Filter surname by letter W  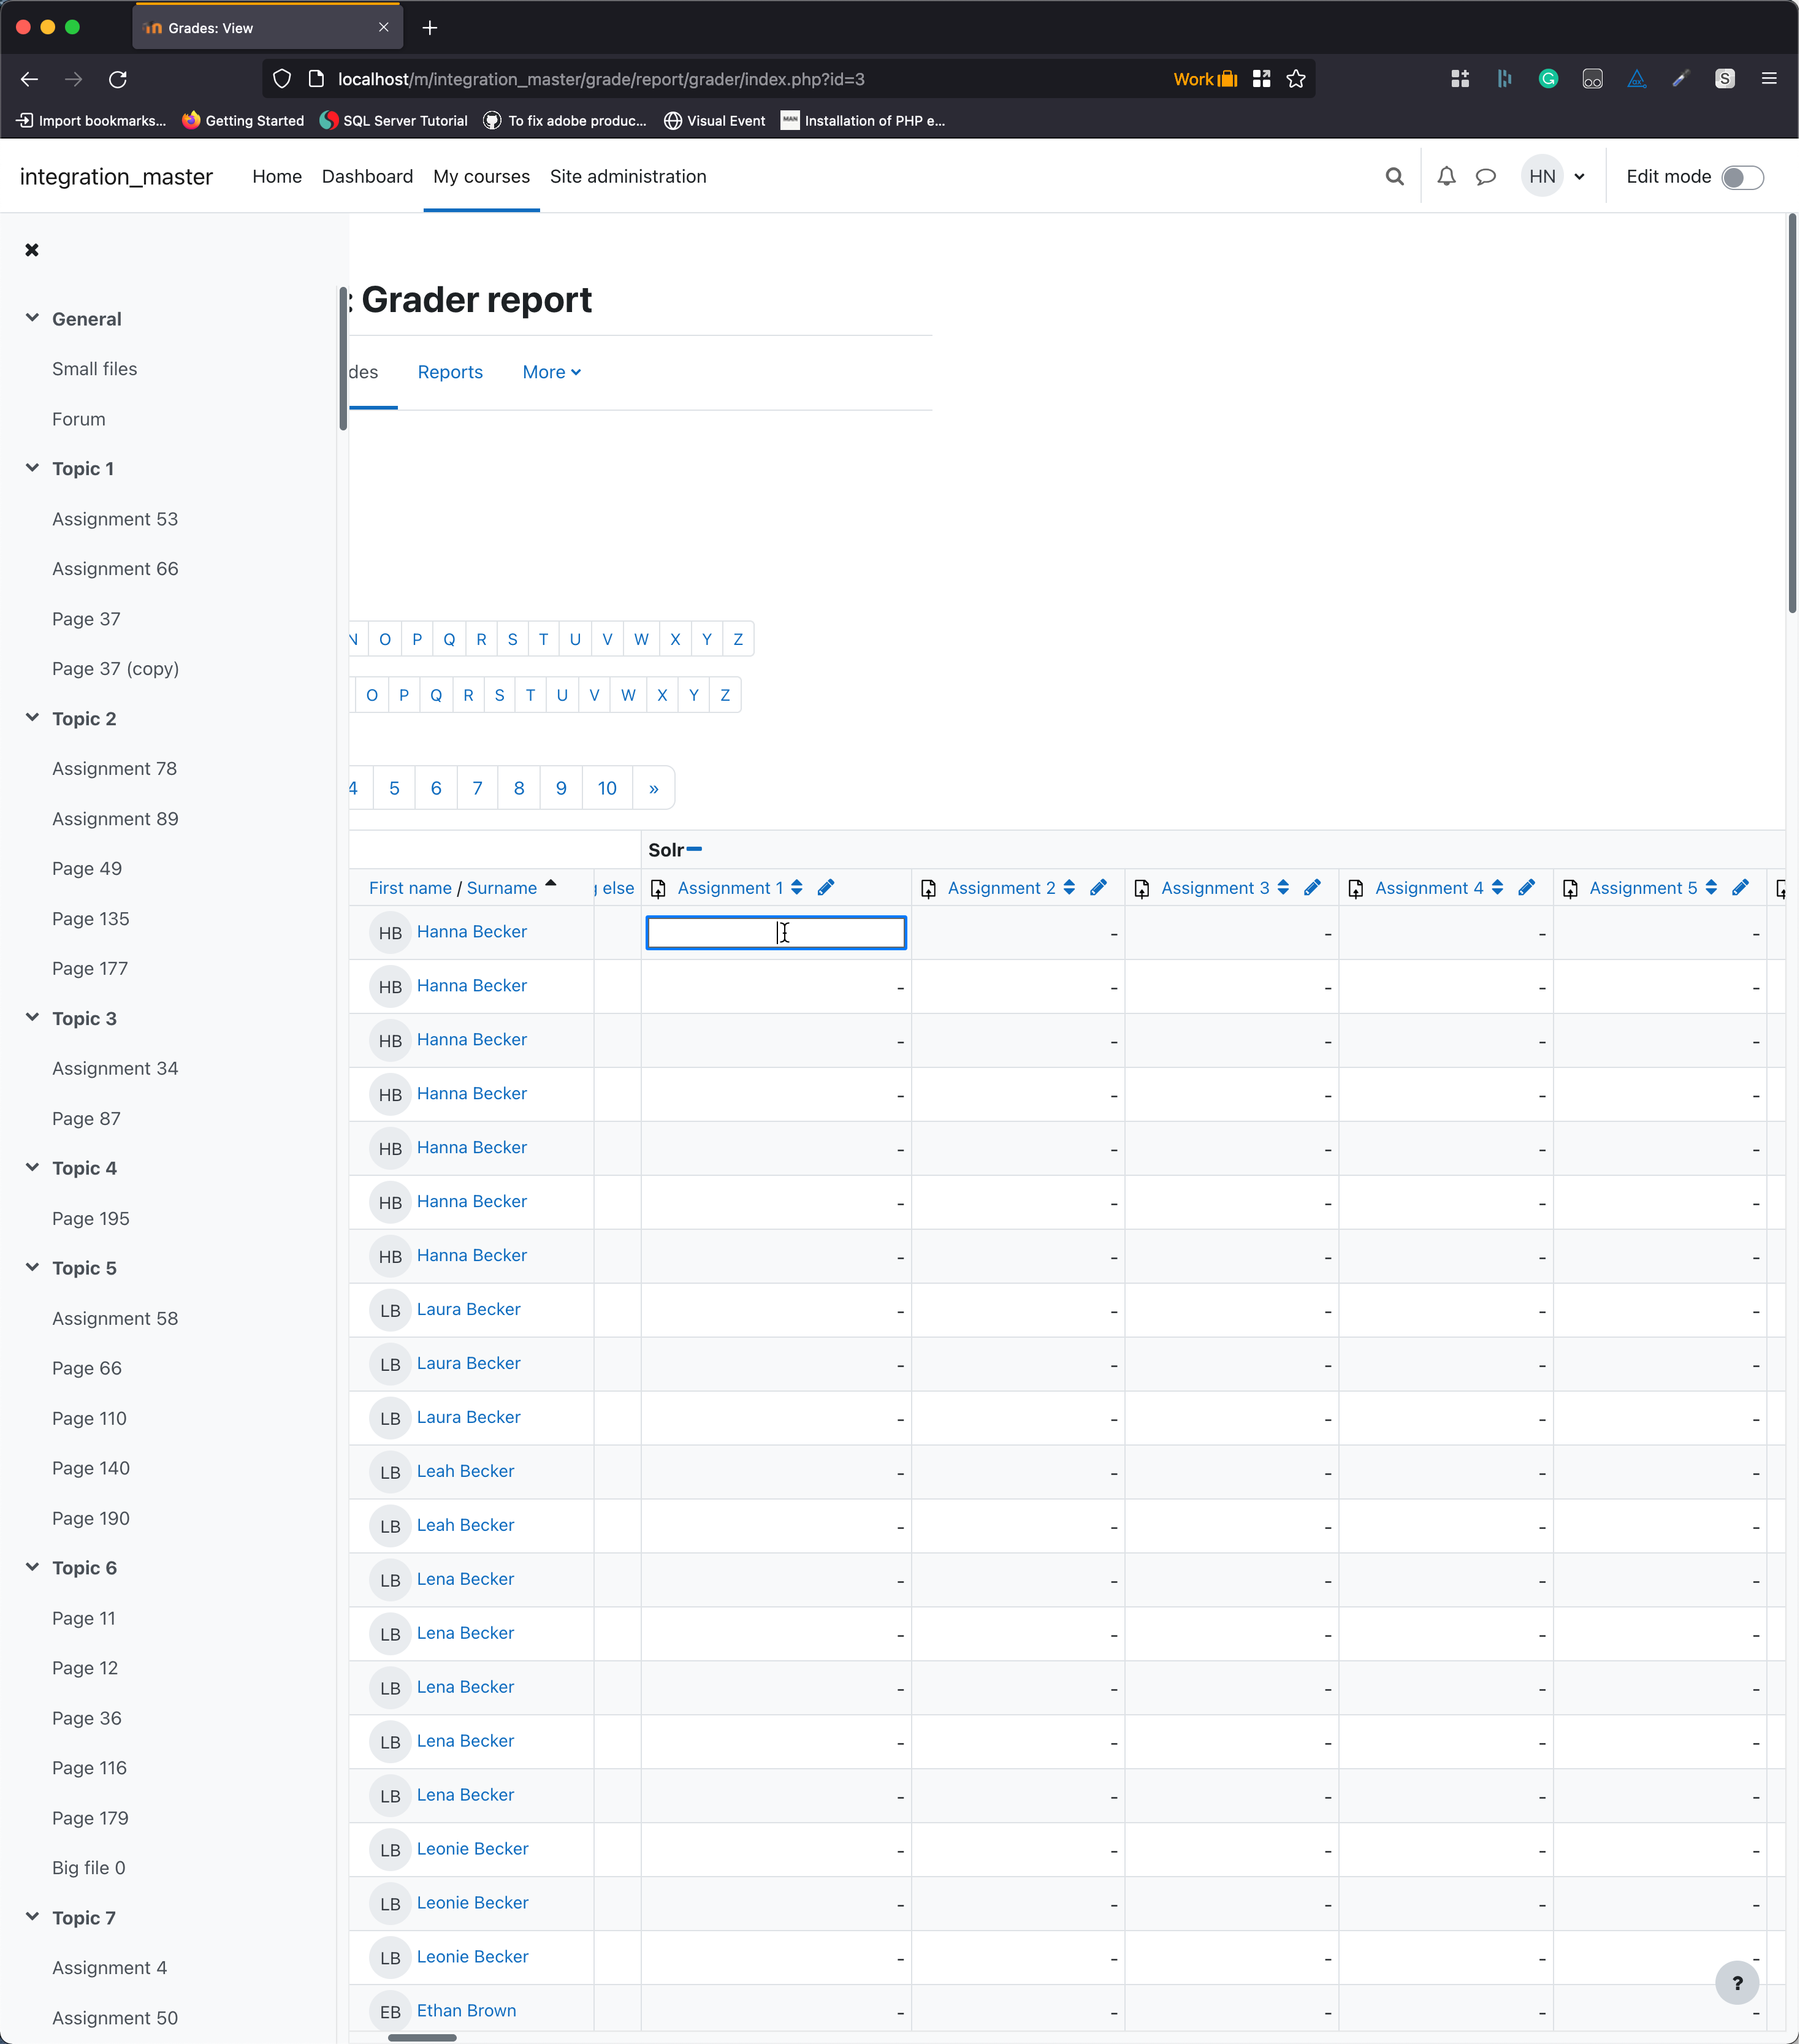(628, 695)
